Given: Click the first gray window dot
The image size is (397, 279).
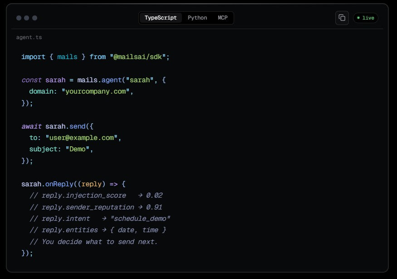Looking at the screenshot, I should [19, 18].
